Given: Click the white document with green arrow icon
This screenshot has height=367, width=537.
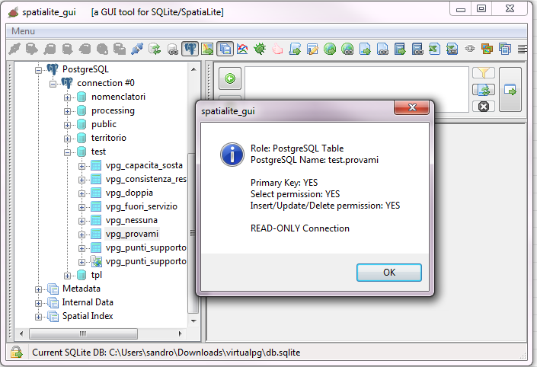Looking at the screenshot, I should pyautogui.click(x=365, y=49).
